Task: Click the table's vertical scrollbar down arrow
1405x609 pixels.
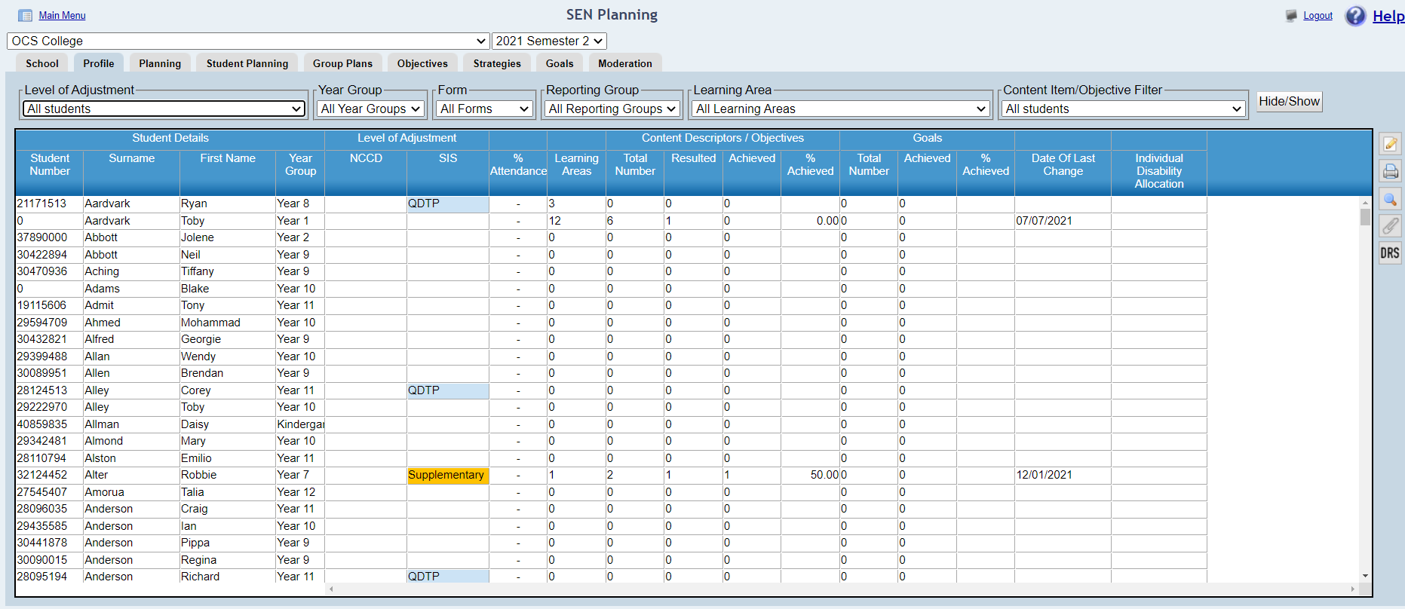Action: click(x=1365, y=576)
